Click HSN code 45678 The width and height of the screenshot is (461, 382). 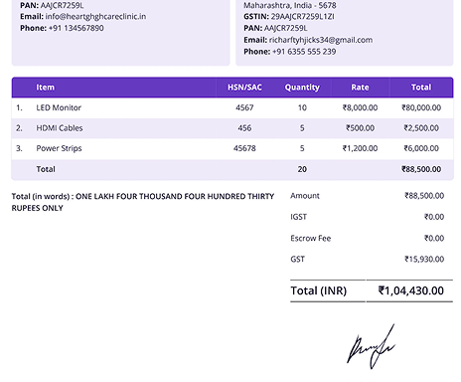click(244, 148)
